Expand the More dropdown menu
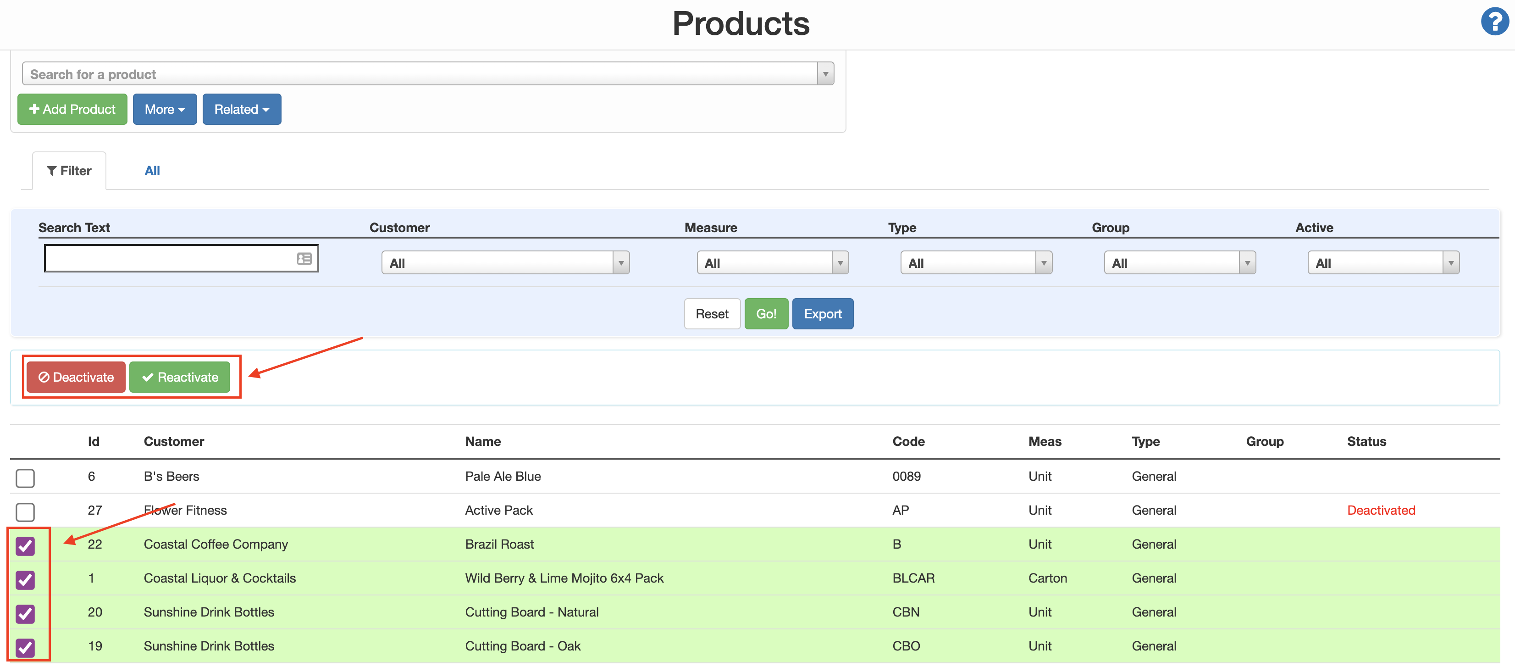The width and height of the screenshot is (1515, 667). tap(165, 109)
